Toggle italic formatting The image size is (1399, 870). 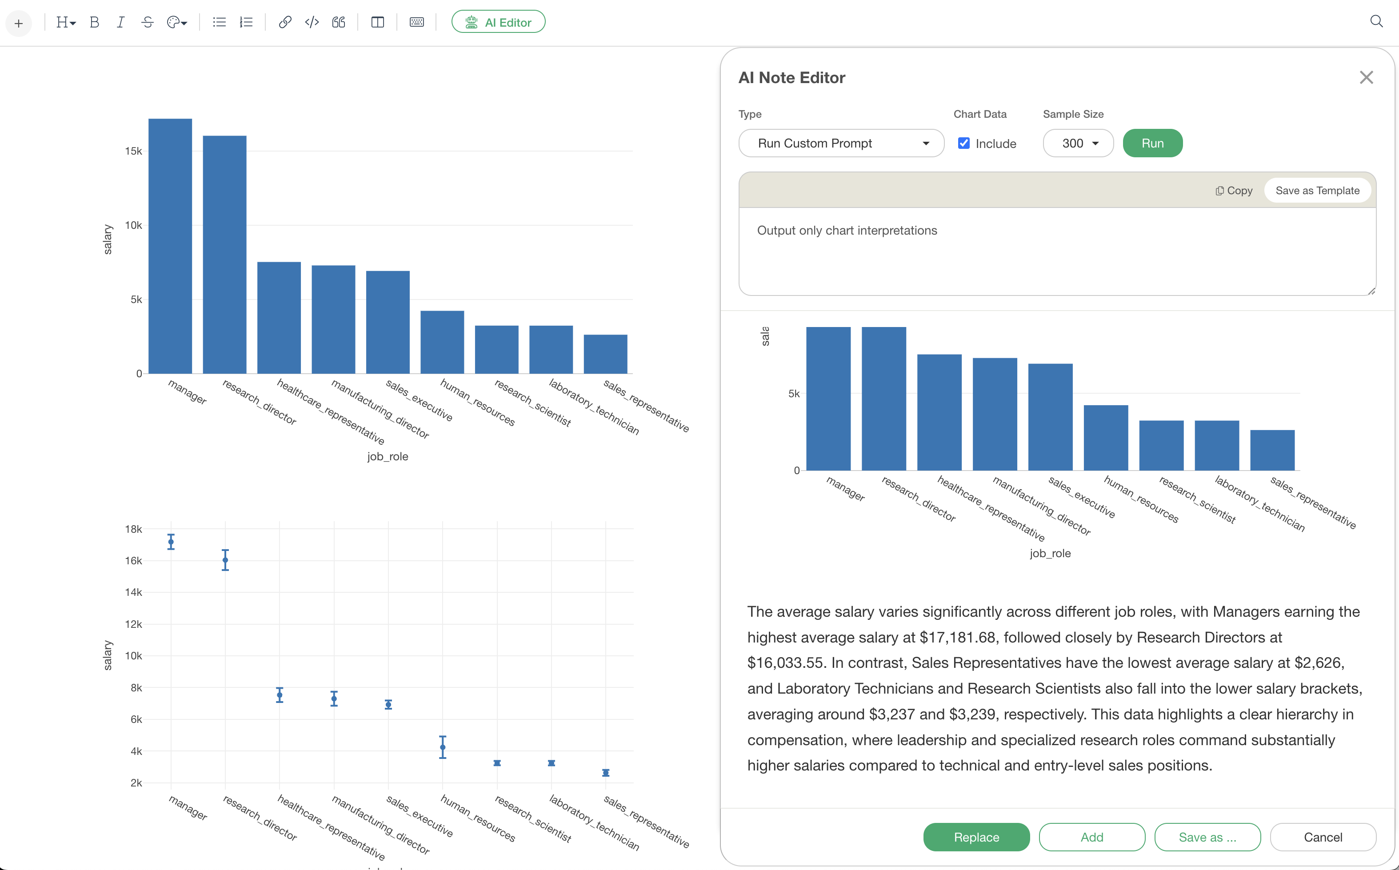pyautogui.click(x=120, y=23)
